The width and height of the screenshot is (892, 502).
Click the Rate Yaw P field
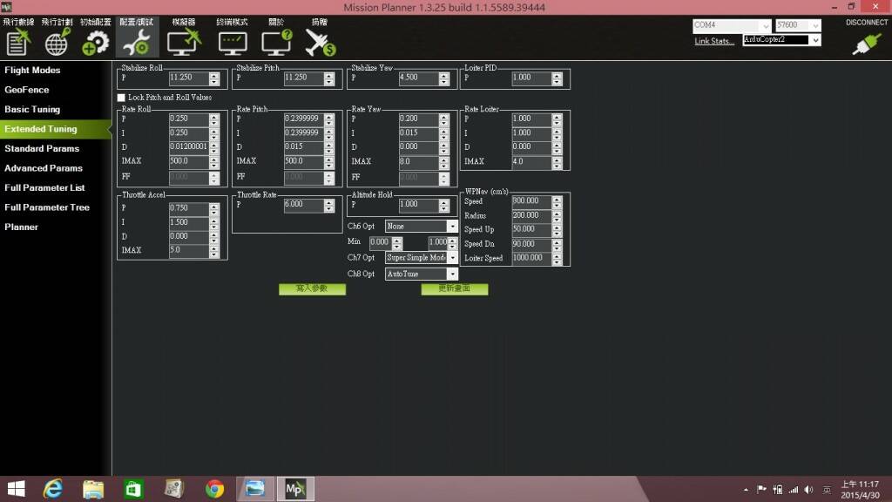419,119
